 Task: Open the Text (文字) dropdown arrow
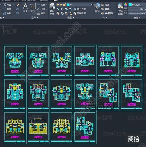(25, 13)
